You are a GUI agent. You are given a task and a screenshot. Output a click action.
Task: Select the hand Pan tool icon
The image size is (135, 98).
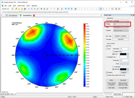click(101, 9)
